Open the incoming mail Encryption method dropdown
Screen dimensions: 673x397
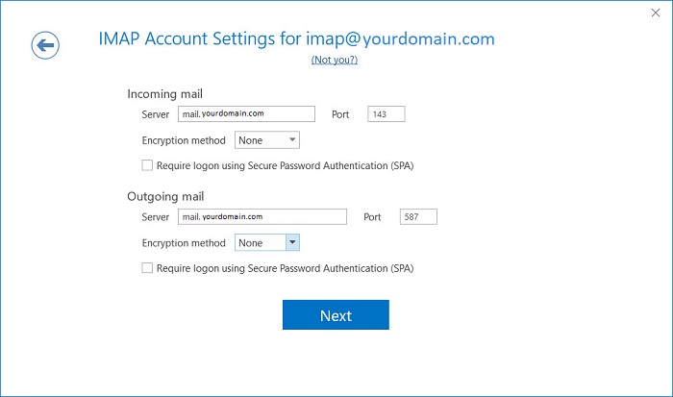[x=267, y=140]
